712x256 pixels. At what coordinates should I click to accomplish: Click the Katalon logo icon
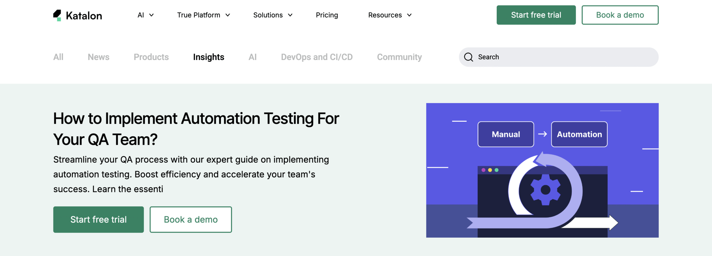(x=57, y=15)
